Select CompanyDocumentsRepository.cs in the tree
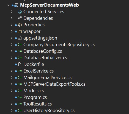 click(x=59, y=45)
